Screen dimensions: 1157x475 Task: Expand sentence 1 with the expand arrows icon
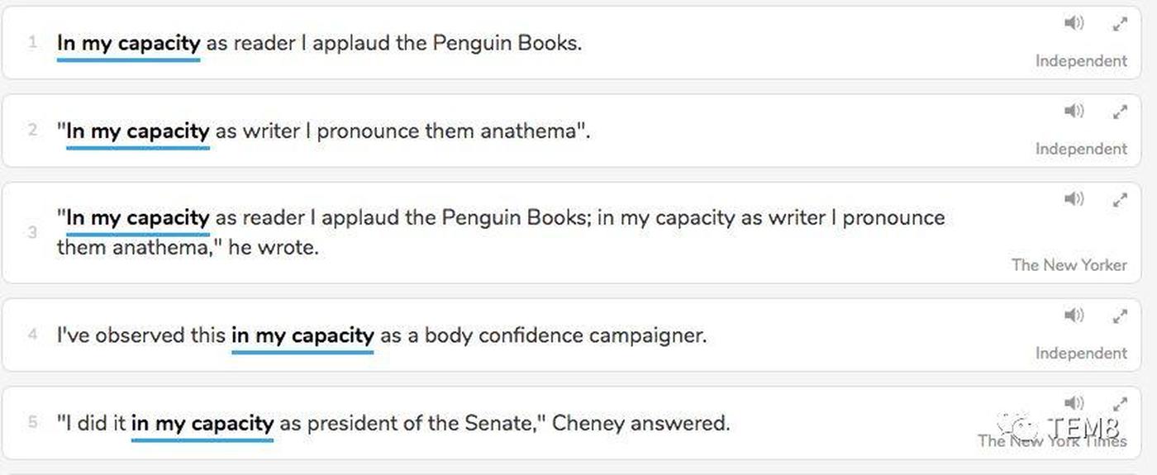point(1120,24)
